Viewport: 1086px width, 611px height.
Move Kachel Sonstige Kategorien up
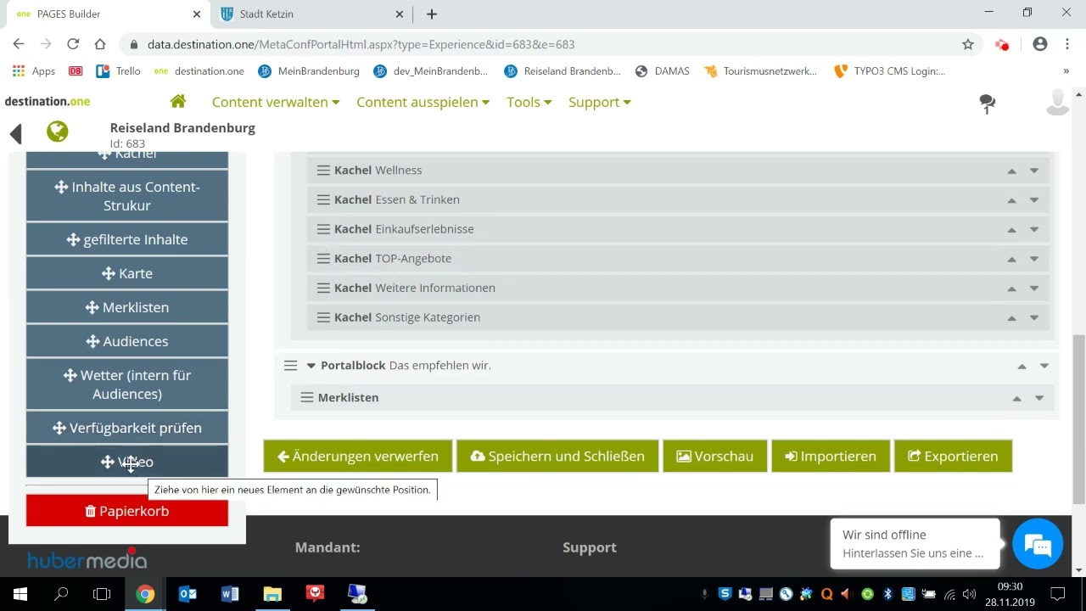1011,317
